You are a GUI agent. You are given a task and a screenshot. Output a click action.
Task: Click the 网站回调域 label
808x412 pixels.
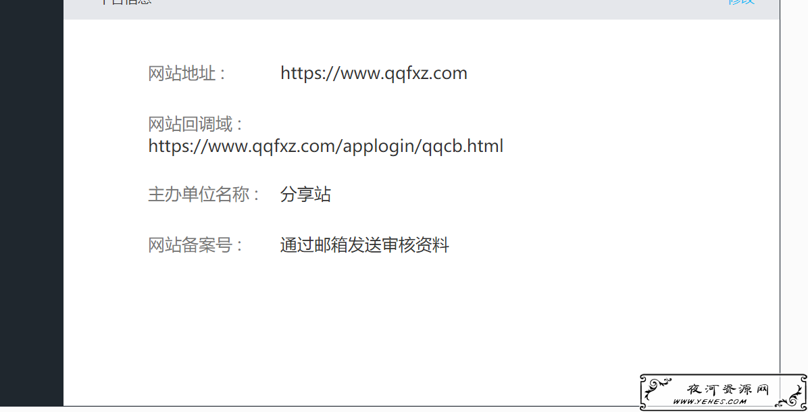[x=195, y=124]
